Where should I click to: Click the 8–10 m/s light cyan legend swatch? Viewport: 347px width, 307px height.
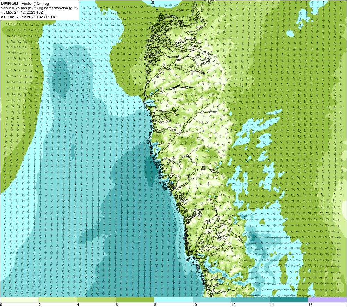[x=173, y=299]
